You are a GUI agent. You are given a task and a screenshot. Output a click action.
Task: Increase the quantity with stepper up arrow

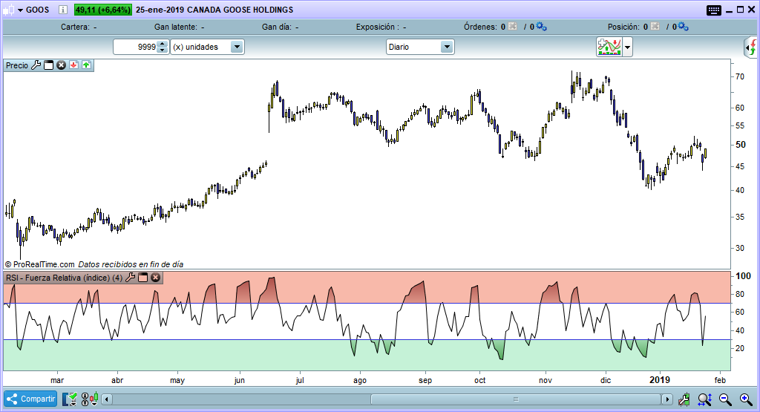tap(163, 44)
